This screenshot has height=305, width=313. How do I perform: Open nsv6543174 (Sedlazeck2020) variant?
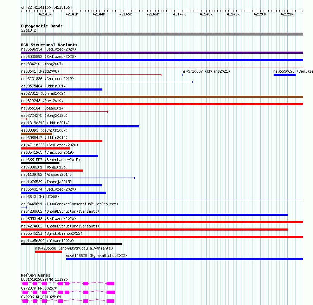(49, 189)
